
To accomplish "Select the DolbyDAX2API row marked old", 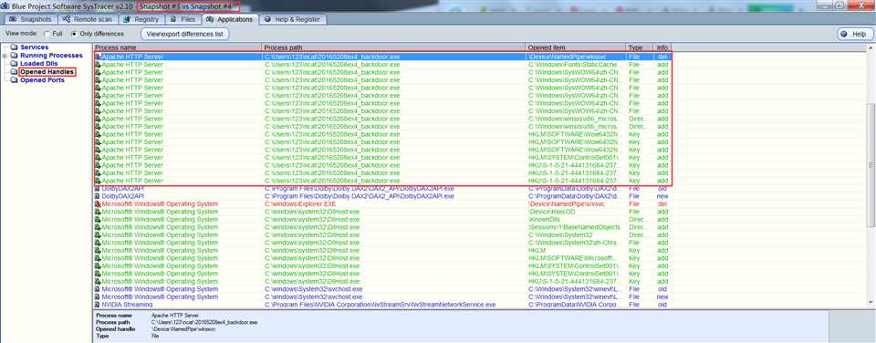I will 382,189.
